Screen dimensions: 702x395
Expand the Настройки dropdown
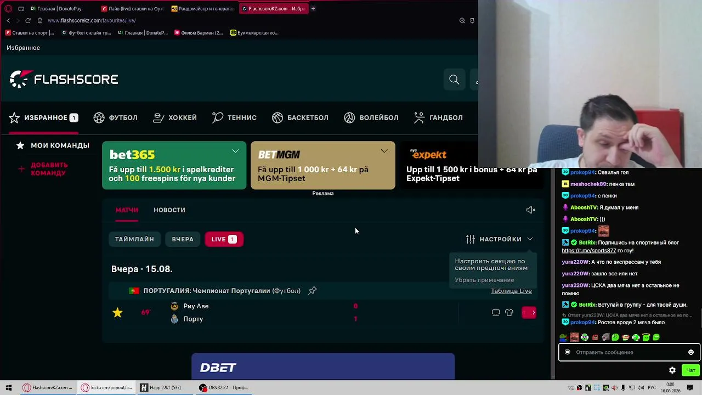(x=500, y=239)
